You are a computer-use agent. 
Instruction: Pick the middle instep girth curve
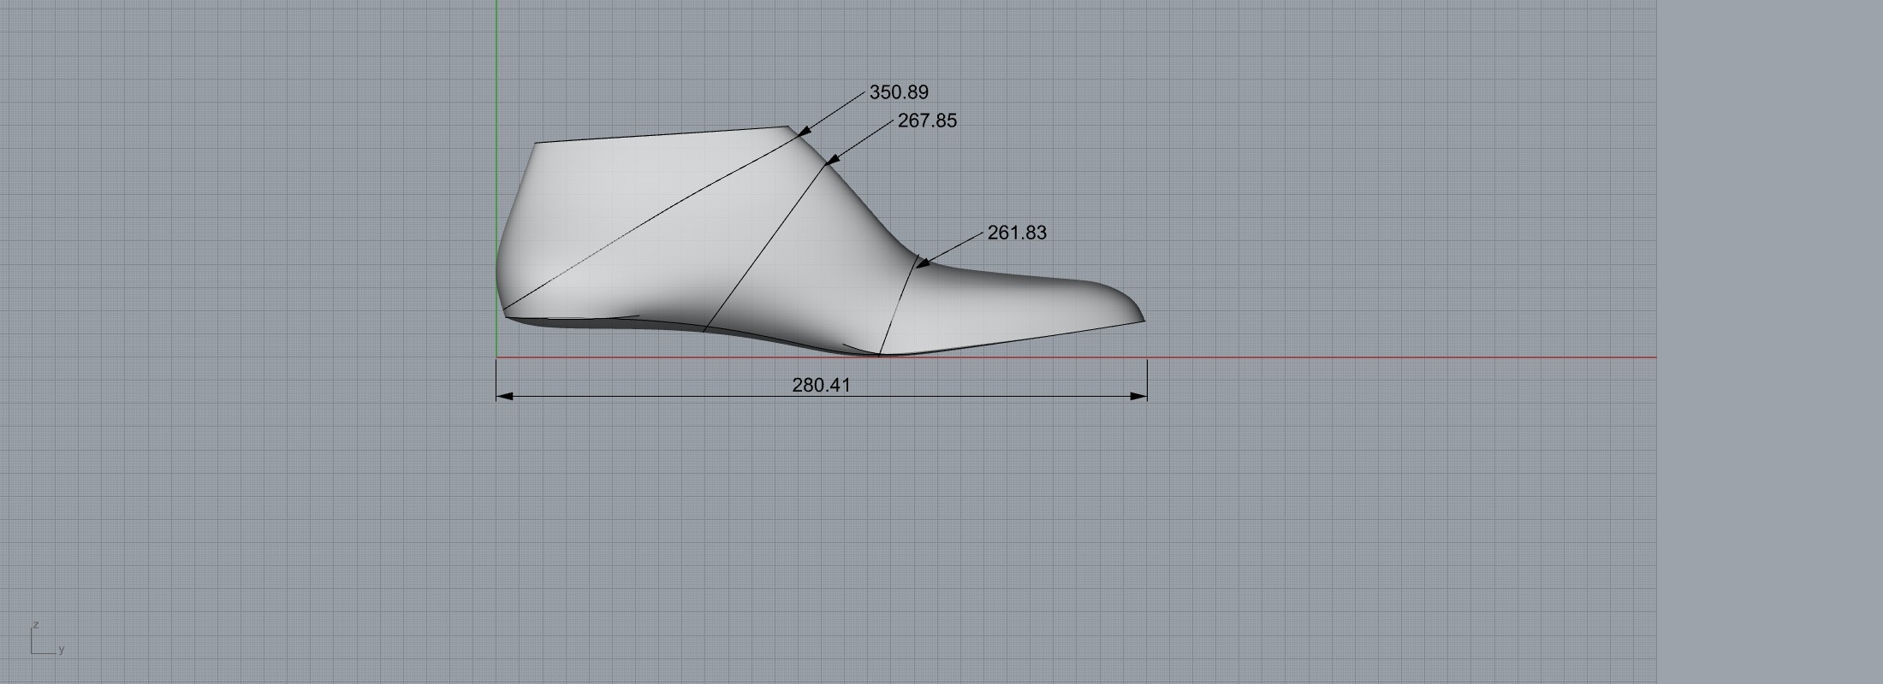tap(762, 248)
